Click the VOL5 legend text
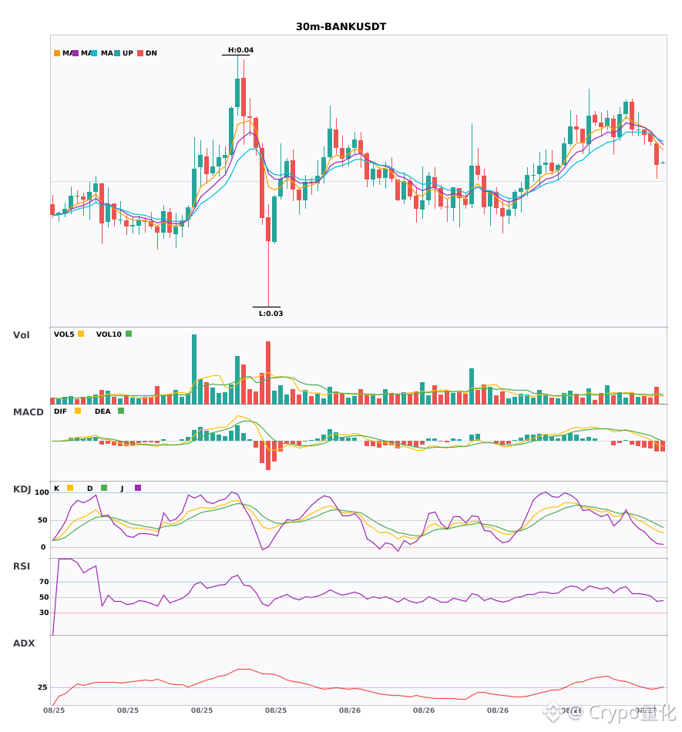 coord(64,334)
